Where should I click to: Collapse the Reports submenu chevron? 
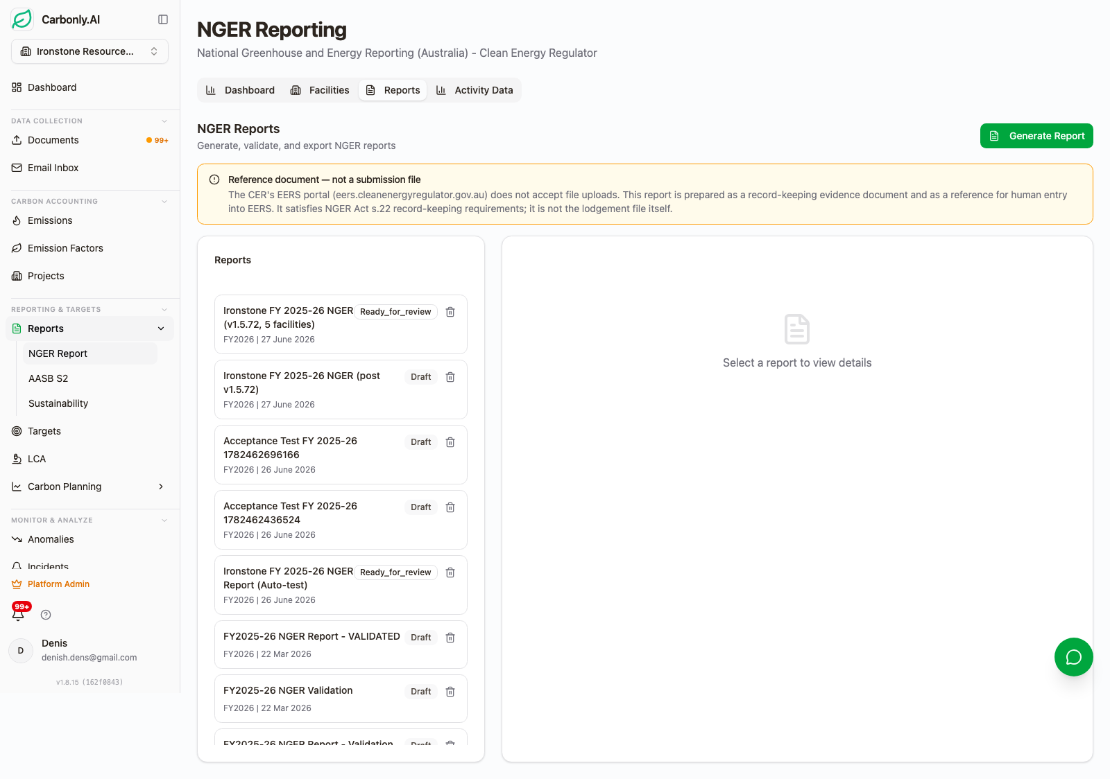click(x=161, y=329)
